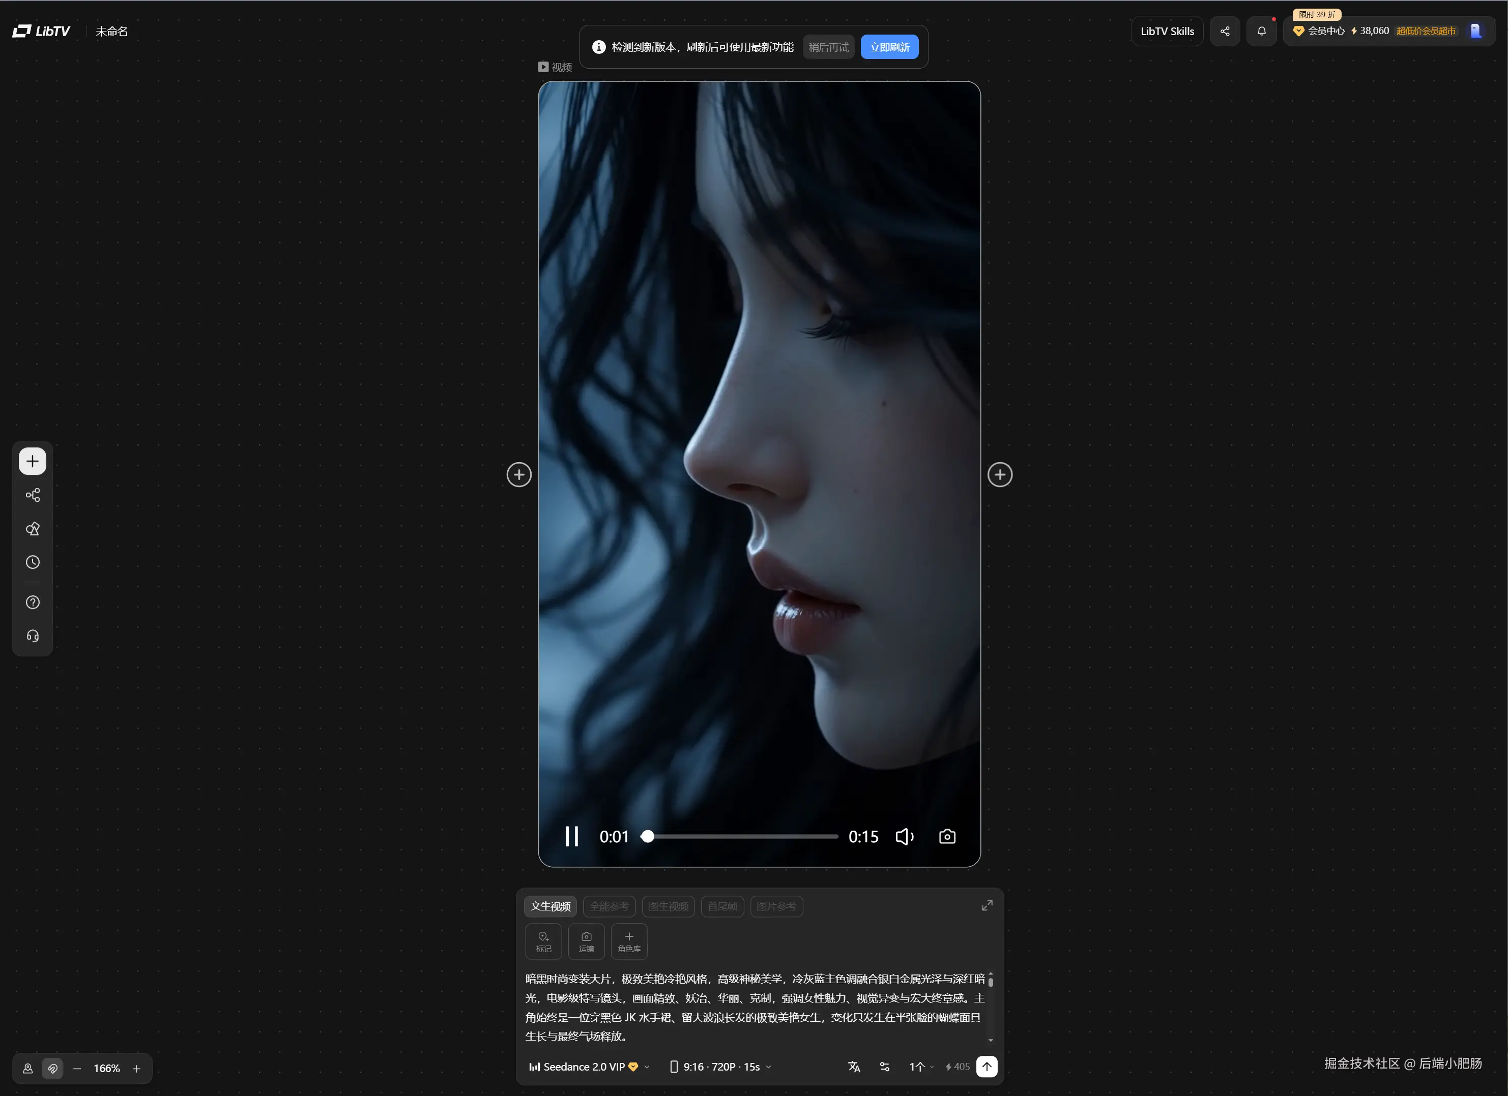Open notifications bell icon

[x=1261, y=31]
